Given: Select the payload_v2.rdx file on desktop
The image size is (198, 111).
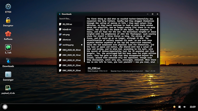Looking at the screenshot, I should (x=8, y=90).
